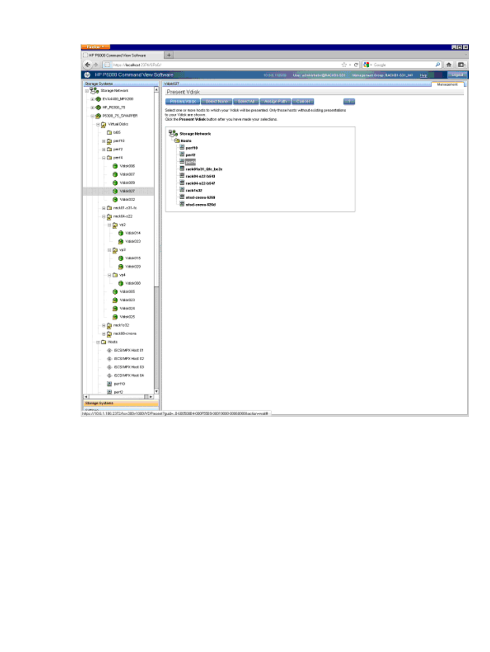
Task: Click the Hosts folder icon in host list
Action: coord(177,140)
